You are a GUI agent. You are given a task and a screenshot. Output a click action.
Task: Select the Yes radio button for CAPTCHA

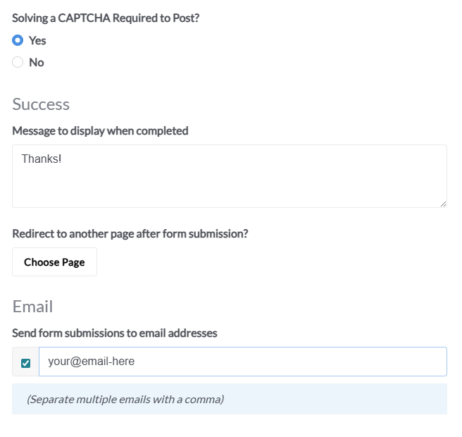click(18, 40)
